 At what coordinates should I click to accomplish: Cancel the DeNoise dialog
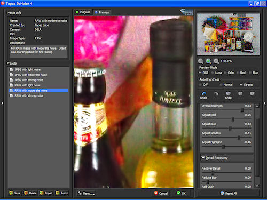click(161, 193)
